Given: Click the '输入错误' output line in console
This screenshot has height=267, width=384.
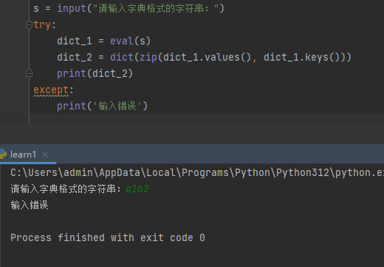Looking at the screenshot, I should 30,206.
